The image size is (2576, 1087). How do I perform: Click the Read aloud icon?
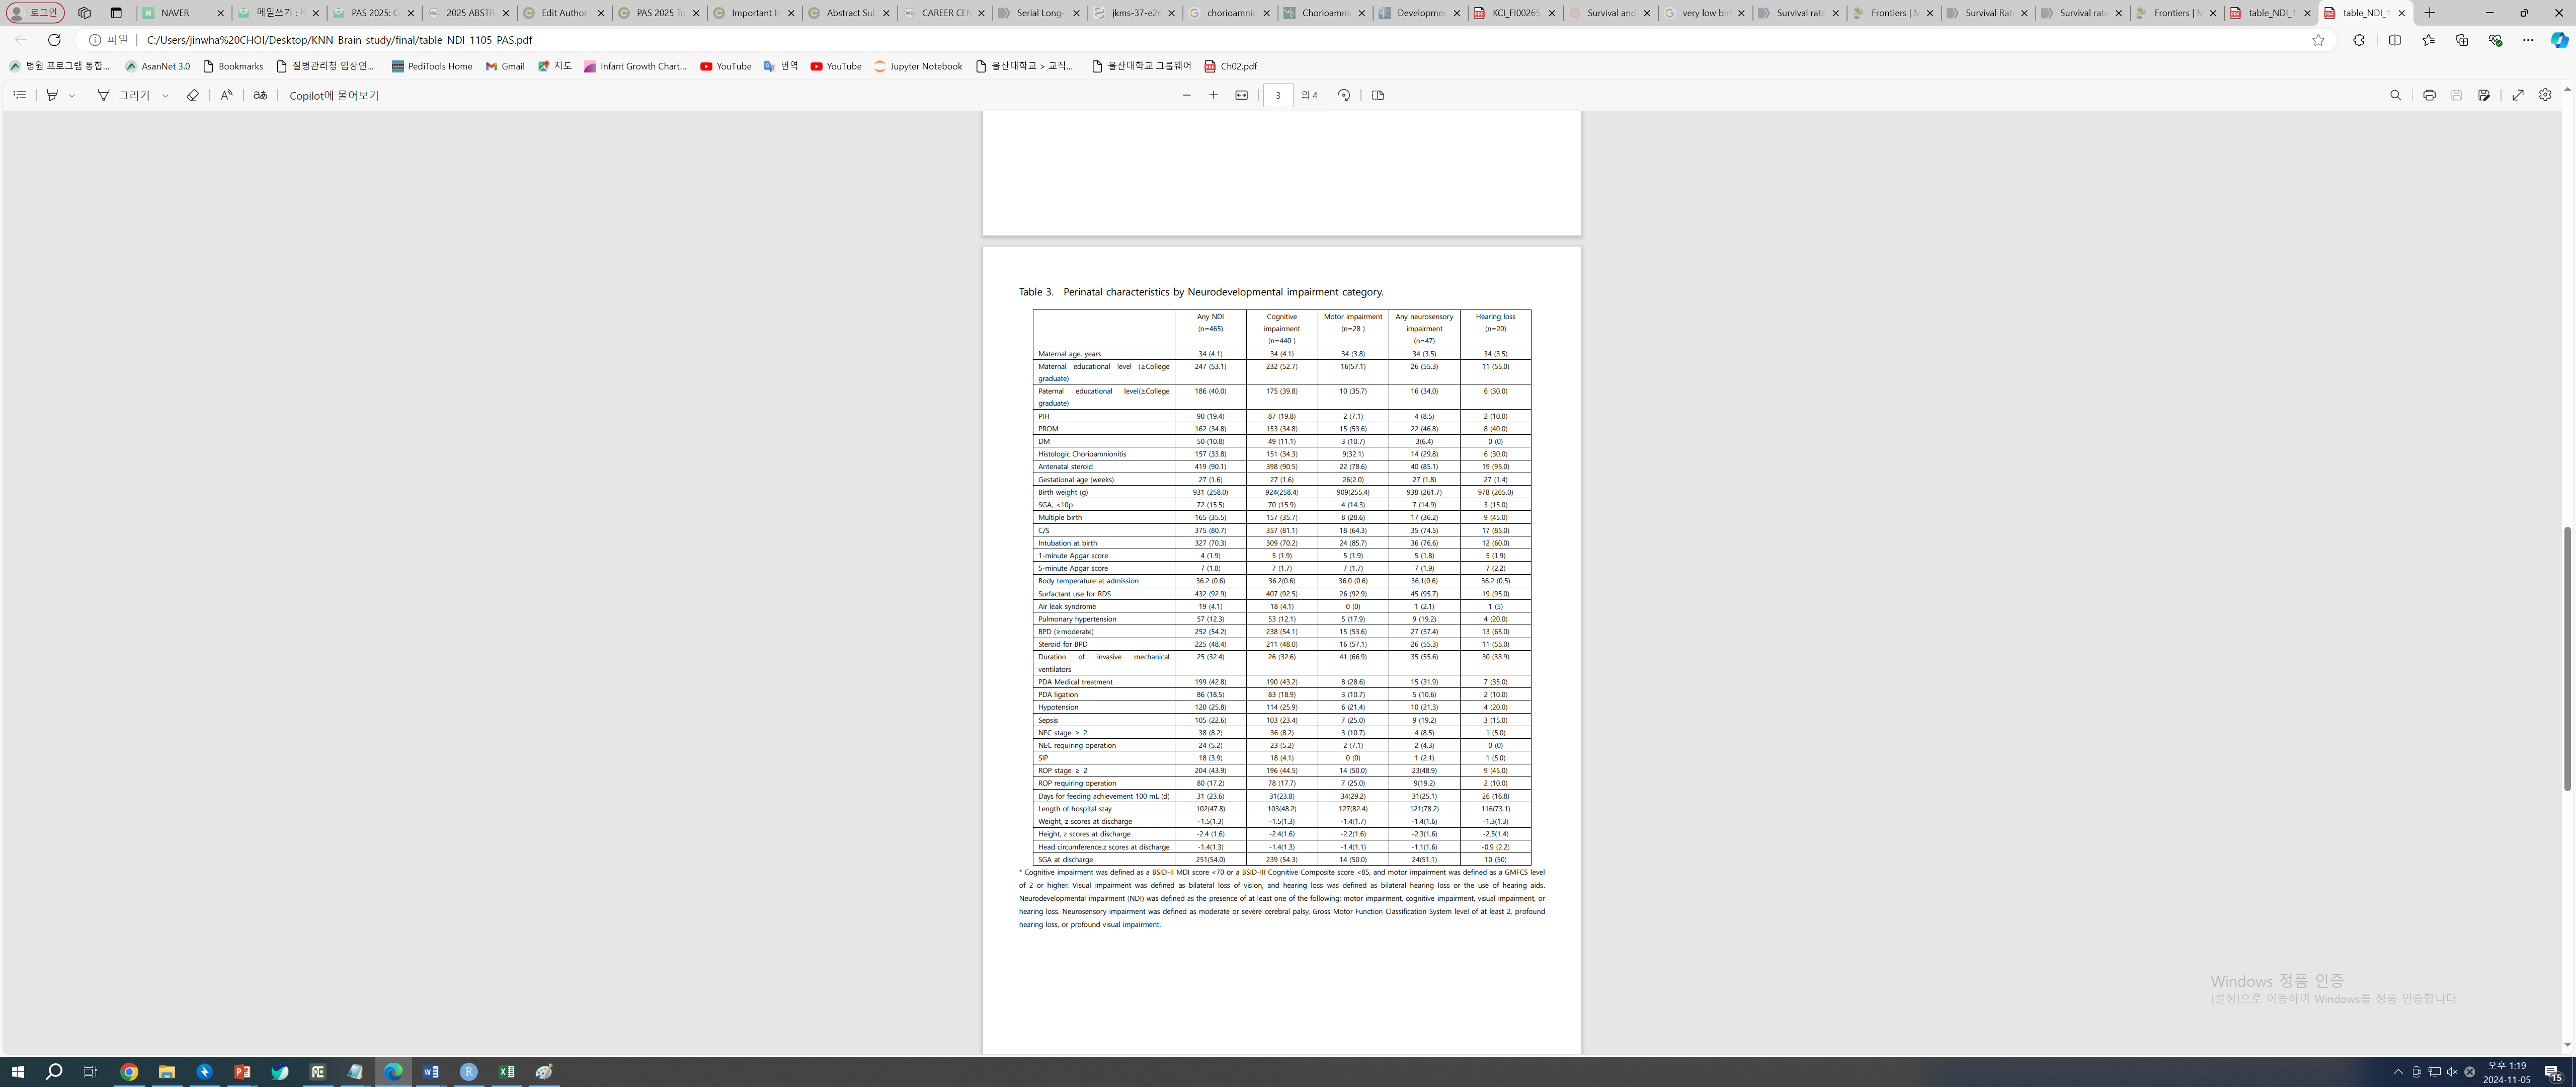pyautogui.click(x=226, y=95)
